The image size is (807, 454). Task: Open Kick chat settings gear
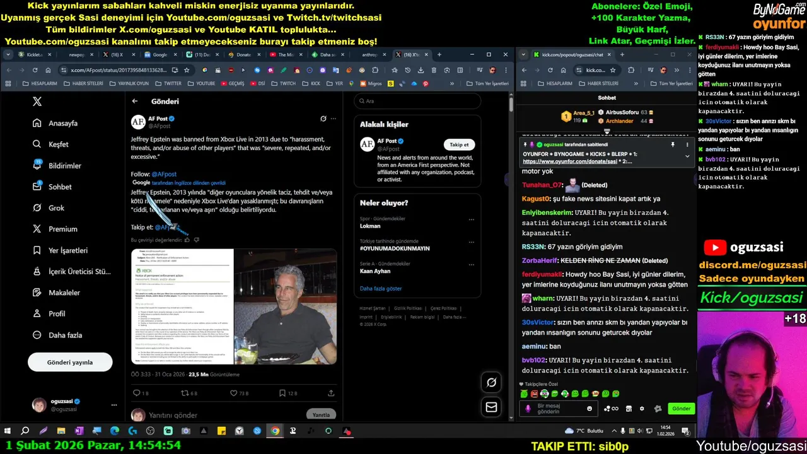[x=642, y=409]
